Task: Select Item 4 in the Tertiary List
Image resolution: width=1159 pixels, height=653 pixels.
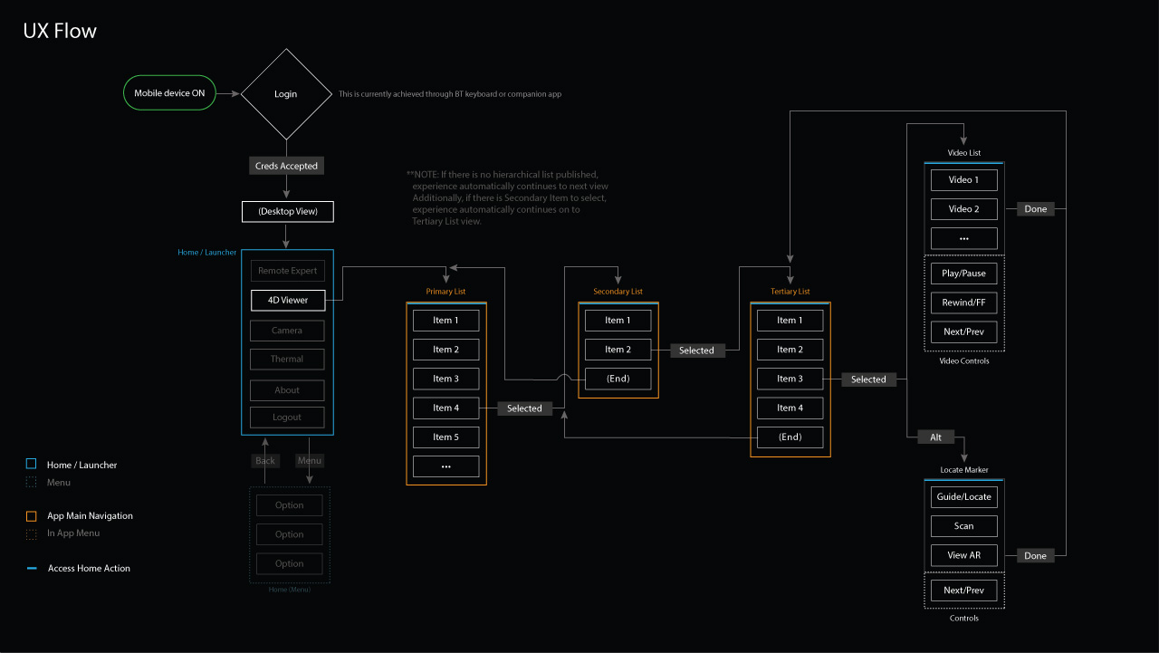Action: pyautogui.click(x=790, y=408)
